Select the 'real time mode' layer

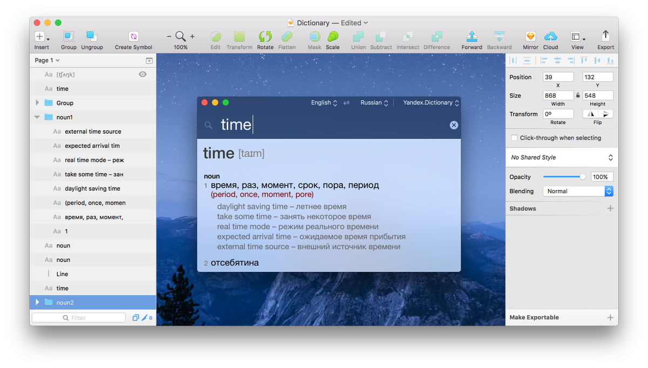point(93,160)
